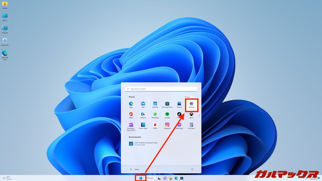Go to the next pinned apps page dots

tap(199, 116)
